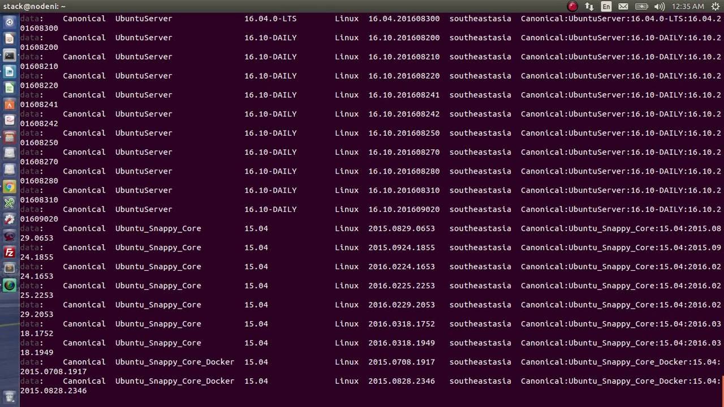724x407 pixels.
Task: Click version 2016.0224.1653
Action: (x=402, y=267)
